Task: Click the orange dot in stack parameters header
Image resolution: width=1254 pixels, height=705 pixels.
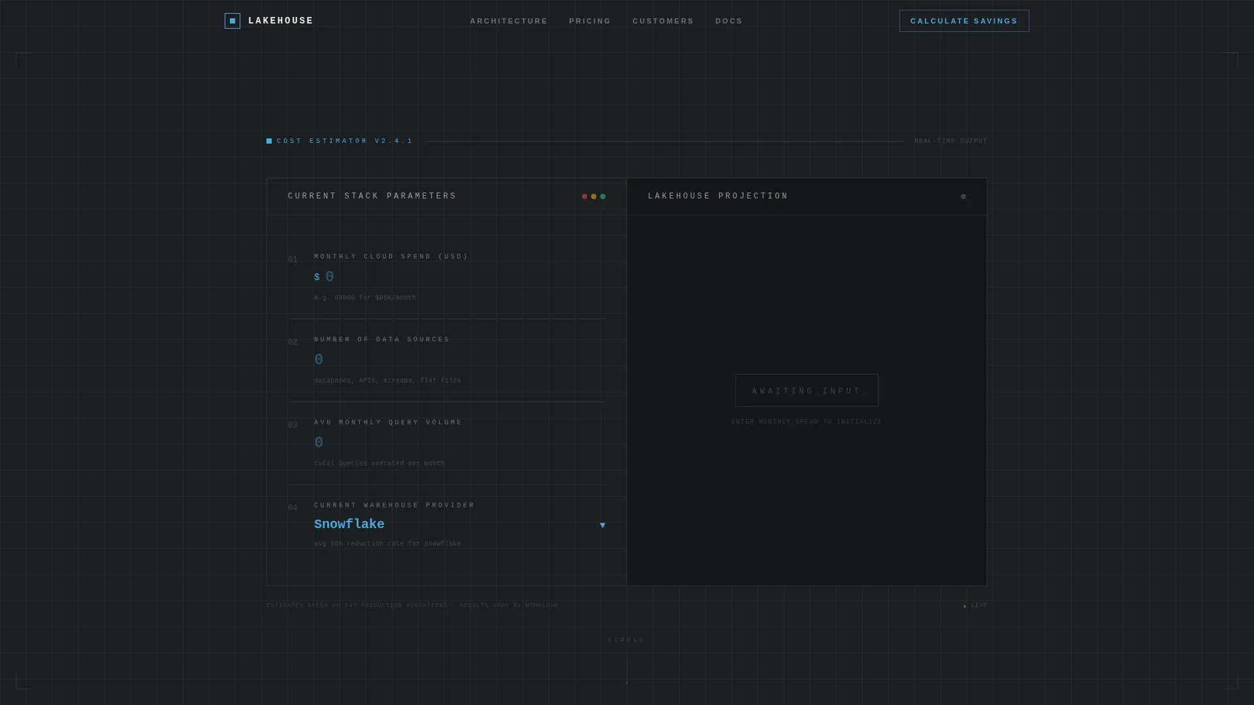Action: click(x=594, y=196)
